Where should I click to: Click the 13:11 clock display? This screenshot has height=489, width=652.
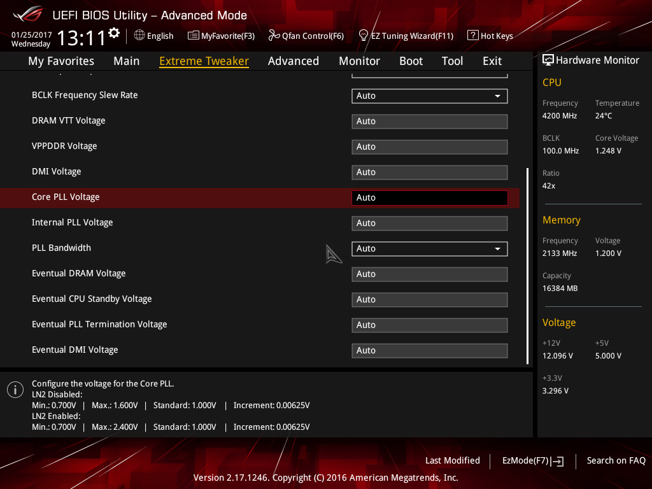click(81, 38)
